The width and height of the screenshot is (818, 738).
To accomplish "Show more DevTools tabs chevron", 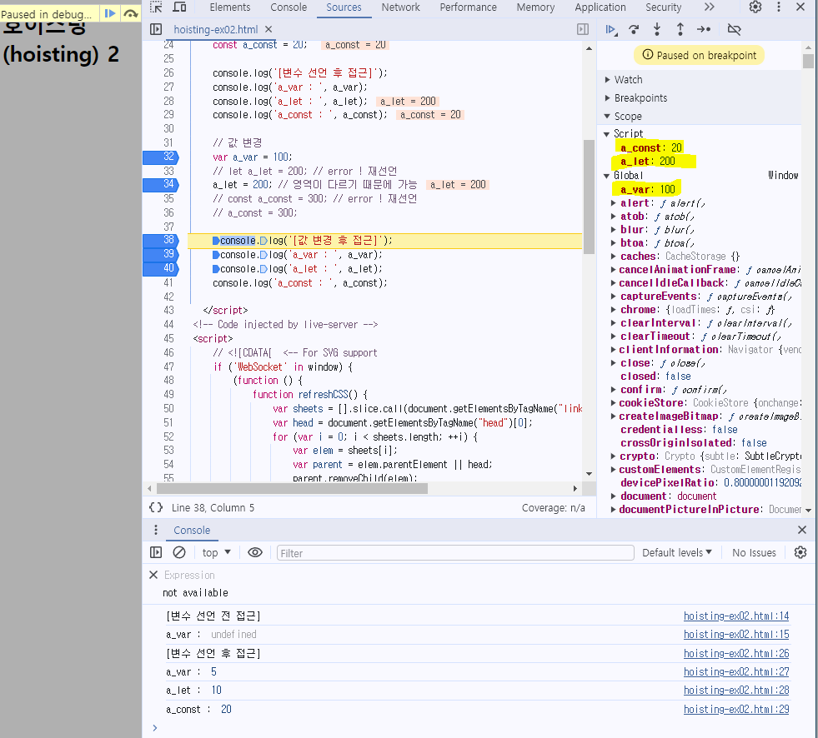I will pyautogui.click(x=709, y=7).
